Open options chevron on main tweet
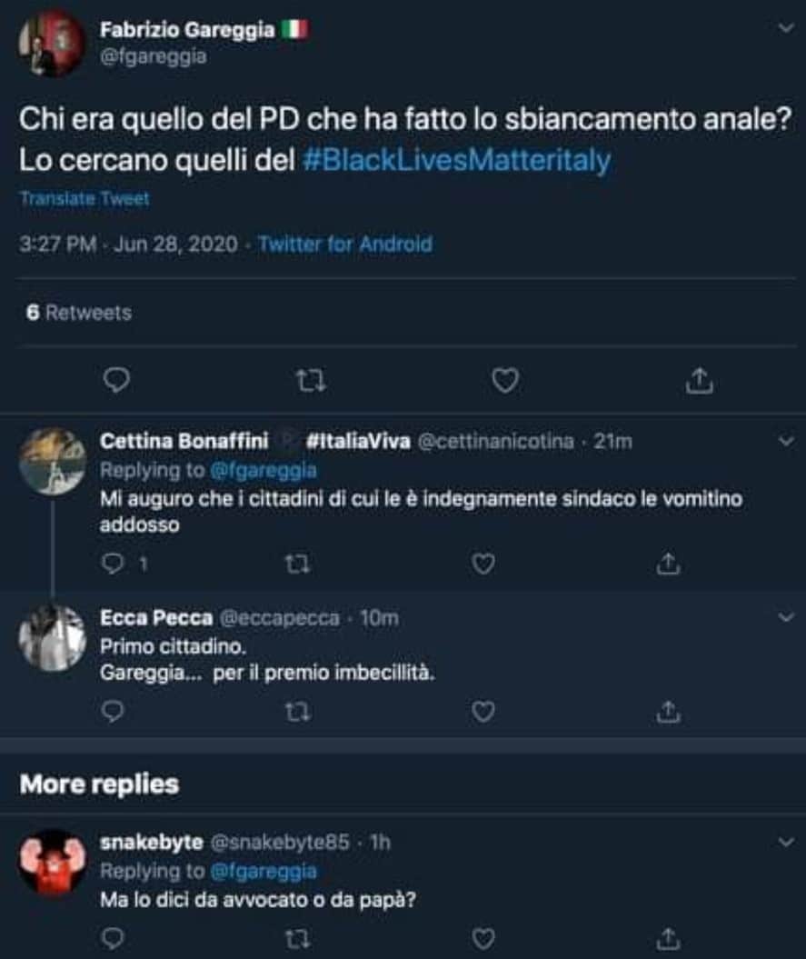Screen dimensions: 806x959 pos(786,28)
